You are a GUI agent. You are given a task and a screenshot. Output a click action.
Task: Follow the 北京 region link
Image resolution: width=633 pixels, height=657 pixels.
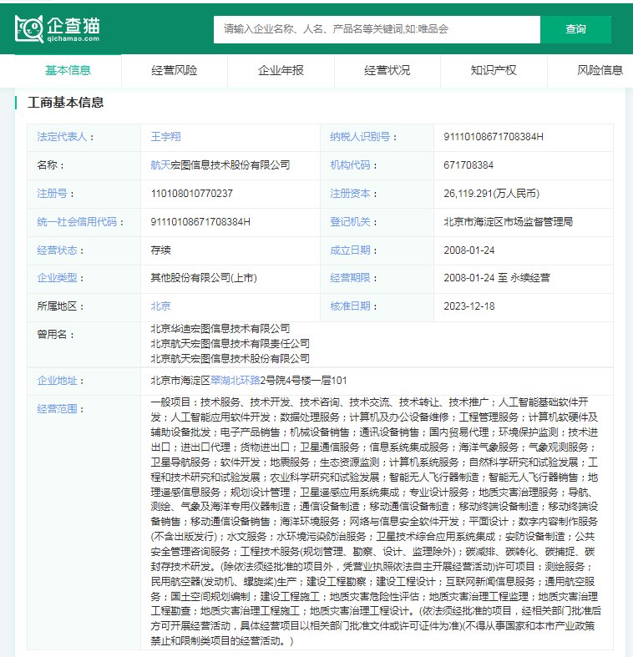(160, 306)
